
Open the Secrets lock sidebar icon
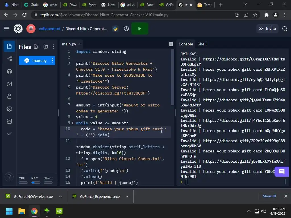(9, 96)
